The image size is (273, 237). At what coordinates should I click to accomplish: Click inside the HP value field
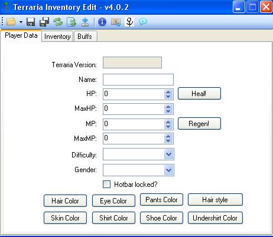point(134,94)
